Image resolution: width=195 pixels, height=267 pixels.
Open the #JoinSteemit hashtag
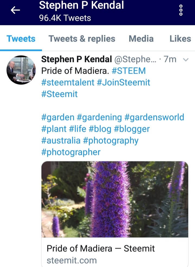tap(123, 82)
